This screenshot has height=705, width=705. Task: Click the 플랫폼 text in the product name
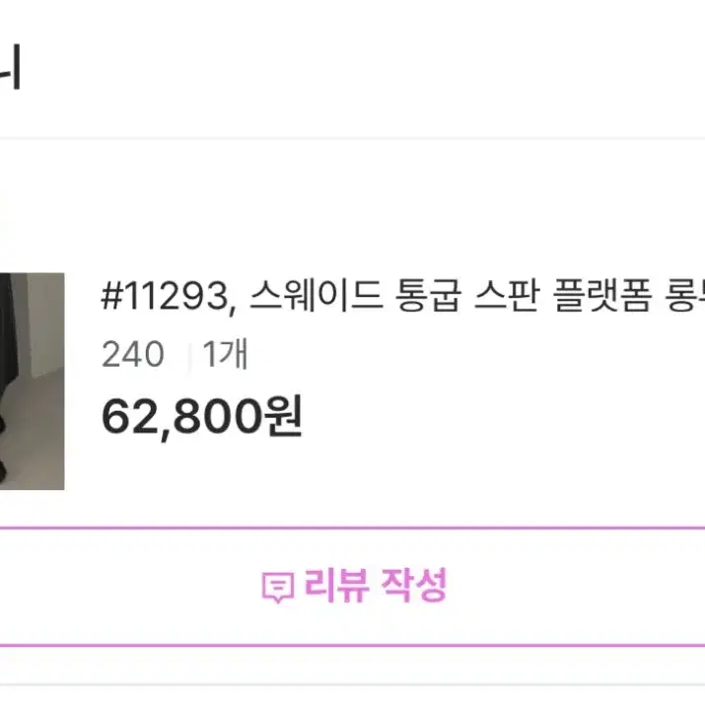(602, 297)
